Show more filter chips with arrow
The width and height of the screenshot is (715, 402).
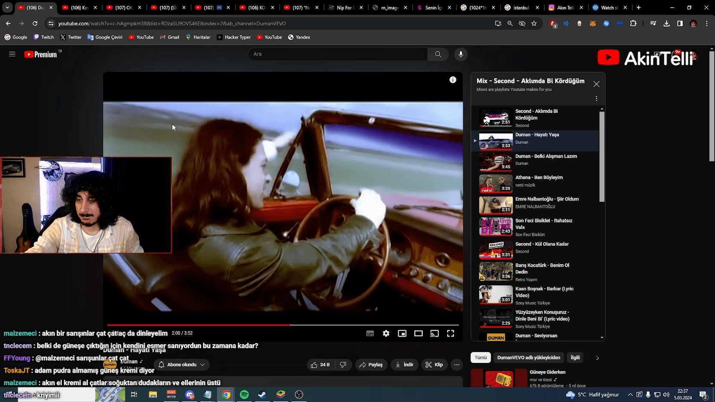tap(597, 358)
